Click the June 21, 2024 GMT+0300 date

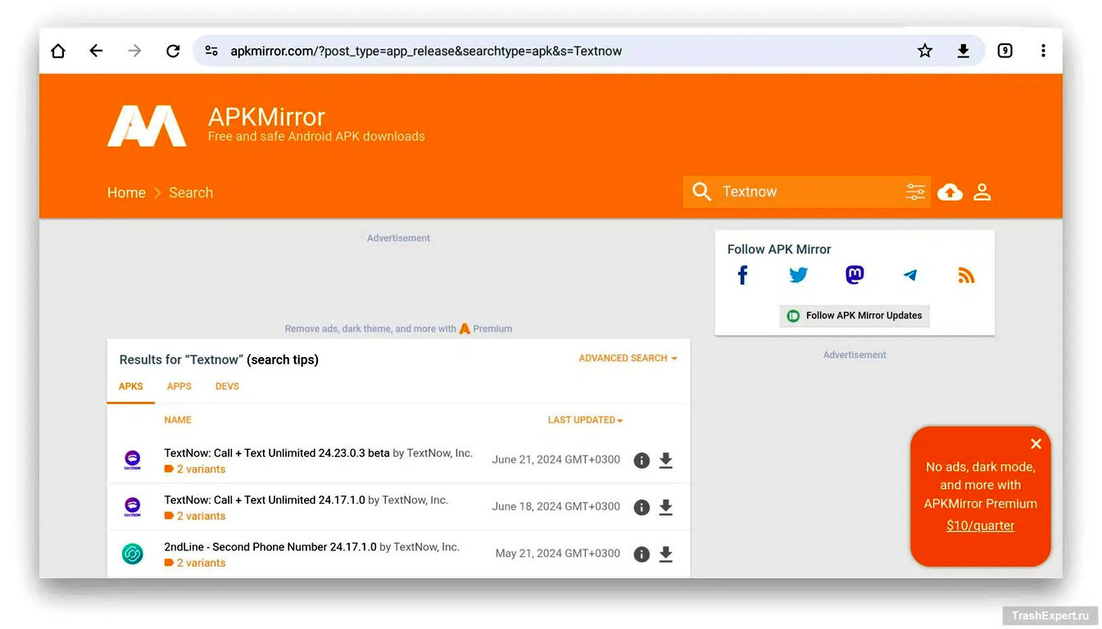coord(556,459)
